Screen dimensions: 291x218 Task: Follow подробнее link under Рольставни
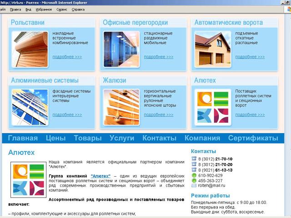pos(67,57)
